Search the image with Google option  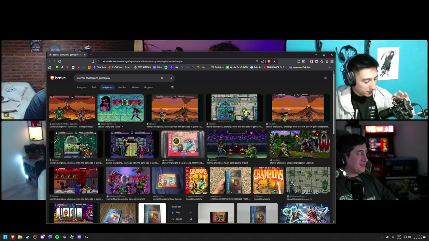182,219
